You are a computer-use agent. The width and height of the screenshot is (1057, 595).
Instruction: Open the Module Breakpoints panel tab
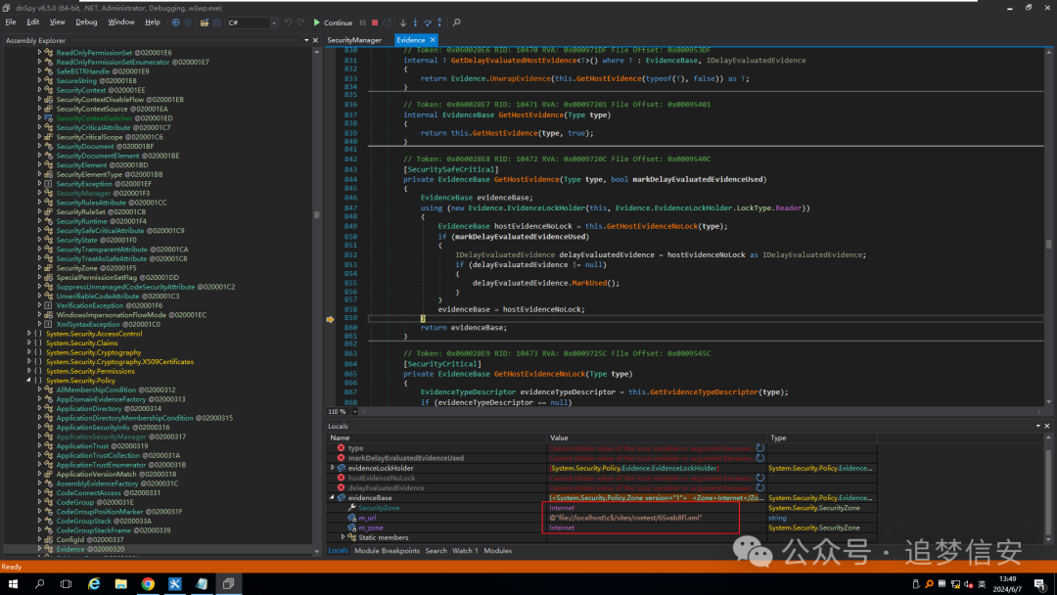coord(387,551)
